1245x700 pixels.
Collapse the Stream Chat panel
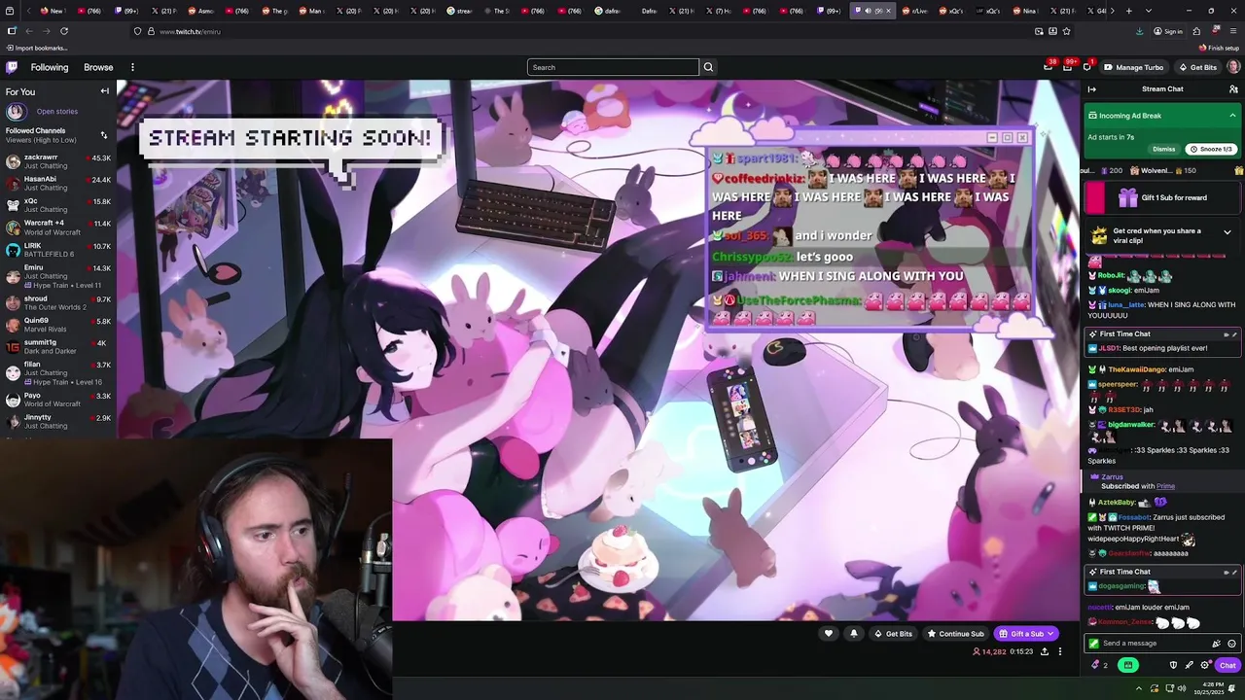(x=1091, y=89)
